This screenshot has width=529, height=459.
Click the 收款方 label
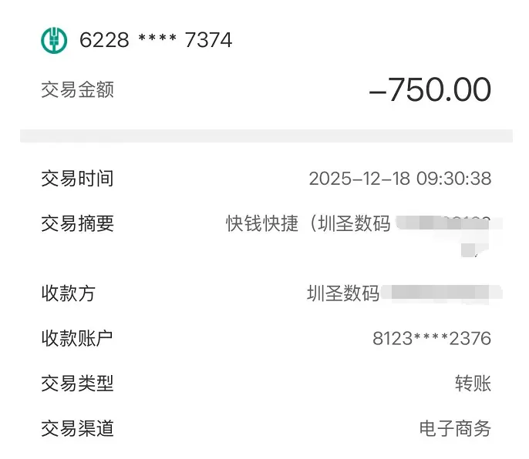(68, 293)
